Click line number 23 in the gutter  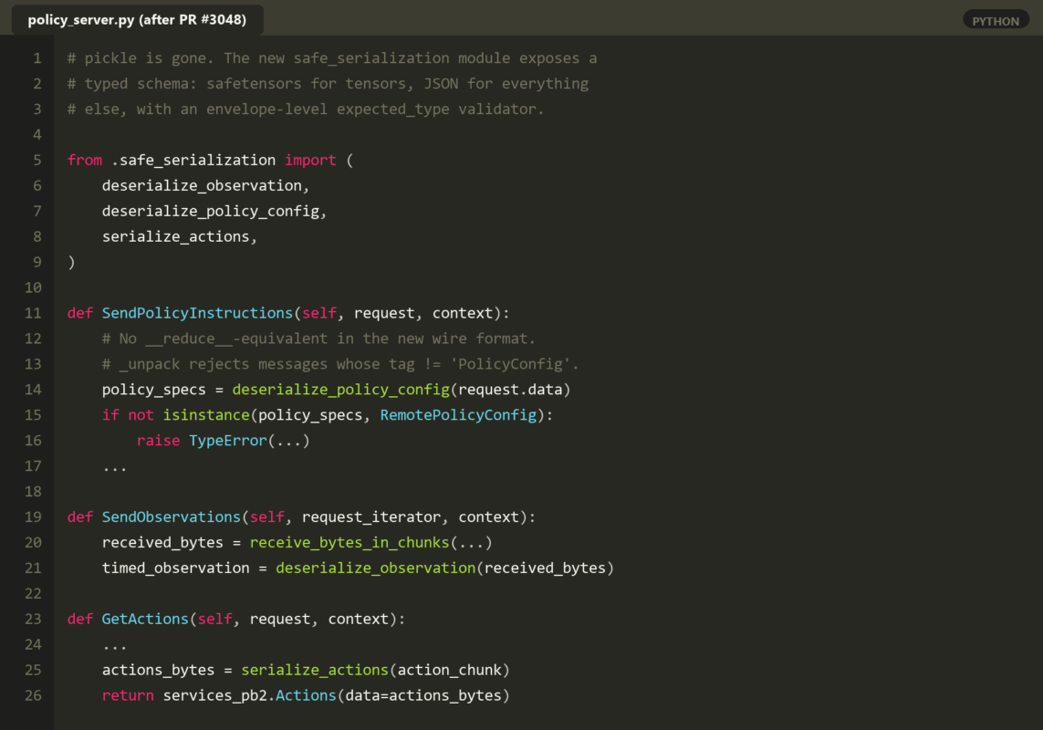33,619
